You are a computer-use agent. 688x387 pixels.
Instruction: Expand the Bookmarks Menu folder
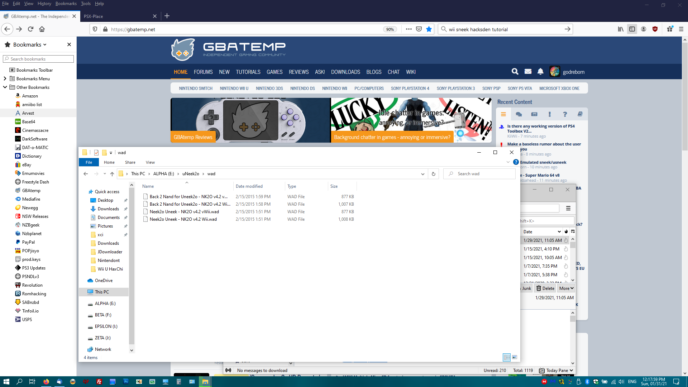click(5, 78)
